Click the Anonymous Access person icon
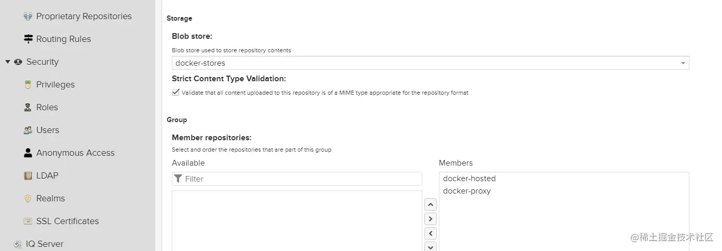Viewport: 722px width, 251px height. click(x=28, y=153)
